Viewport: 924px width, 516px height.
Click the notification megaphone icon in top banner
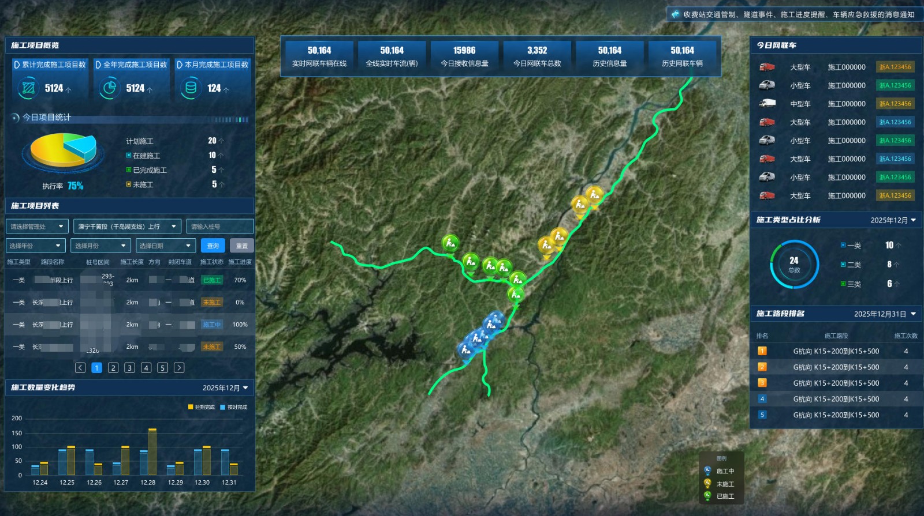click(x=675, y=14)
